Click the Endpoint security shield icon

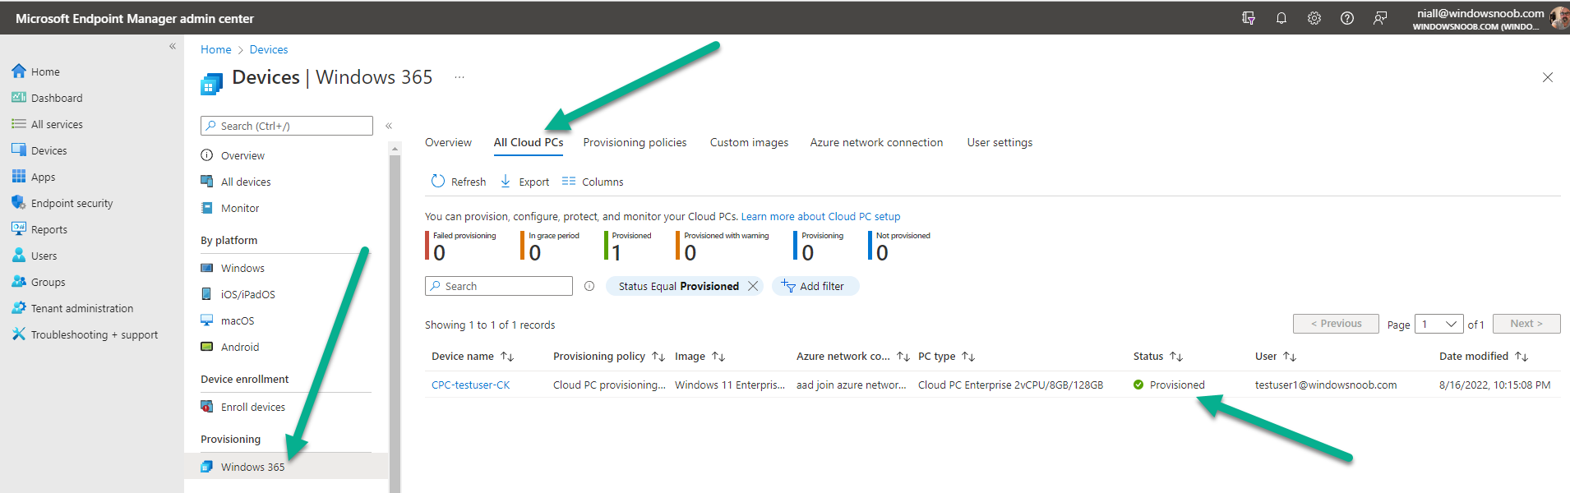pos(19,203)
